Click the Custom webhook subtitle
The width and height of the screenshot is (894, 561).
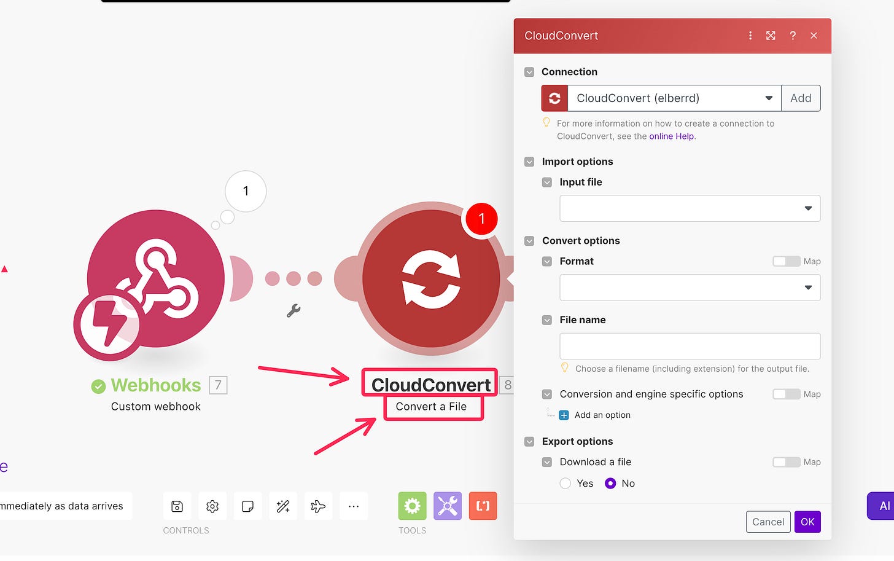(x=156, y=407)
